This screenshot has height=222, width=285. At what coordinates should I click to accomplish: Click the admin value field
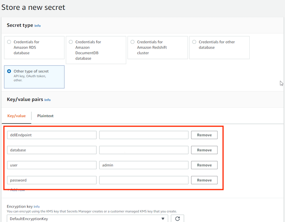143,165
